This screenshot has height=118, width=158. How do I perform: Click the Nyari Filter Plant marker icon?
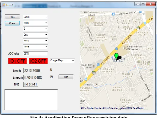point(94,66)
